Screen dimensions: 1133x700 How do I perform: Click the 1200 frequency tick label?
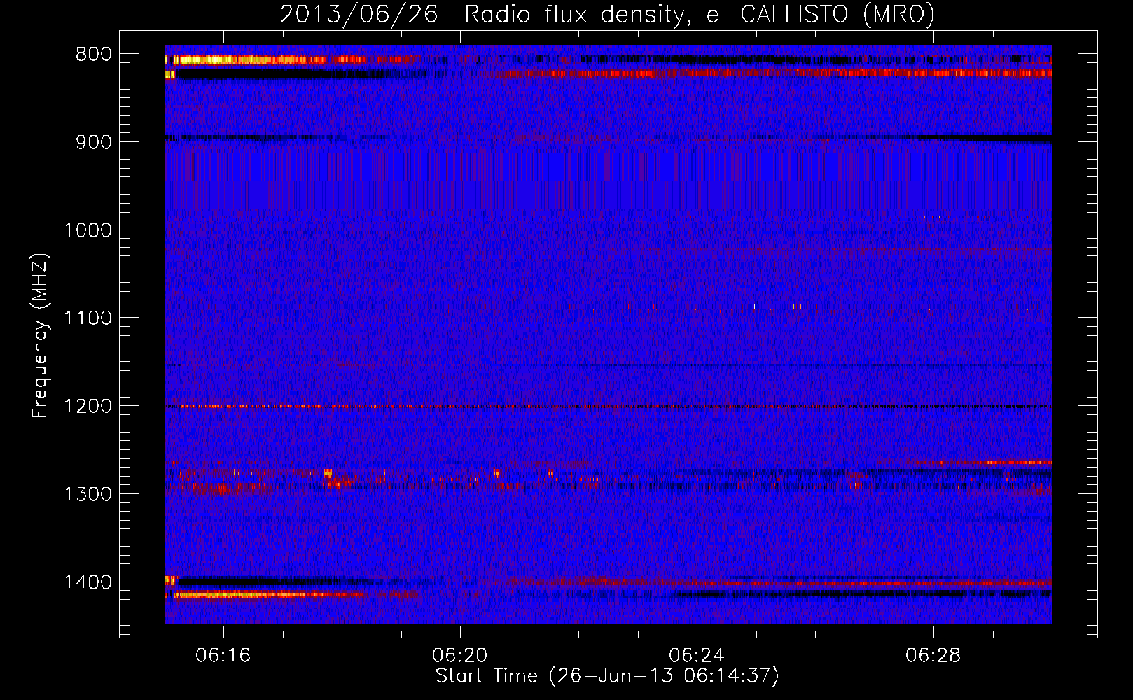click(x=88, y=407)
